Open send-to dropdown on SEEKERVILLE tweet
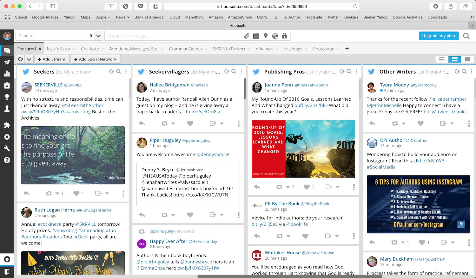 click(107, 193)
